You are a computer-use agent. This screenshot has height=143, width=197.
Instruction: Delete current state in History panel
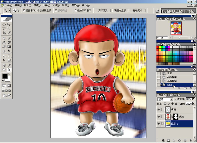191,88
